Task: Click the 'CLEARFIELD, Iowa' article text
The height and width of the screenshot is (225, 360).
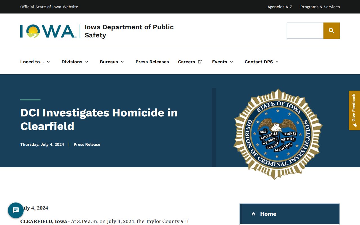Action: 44,221
